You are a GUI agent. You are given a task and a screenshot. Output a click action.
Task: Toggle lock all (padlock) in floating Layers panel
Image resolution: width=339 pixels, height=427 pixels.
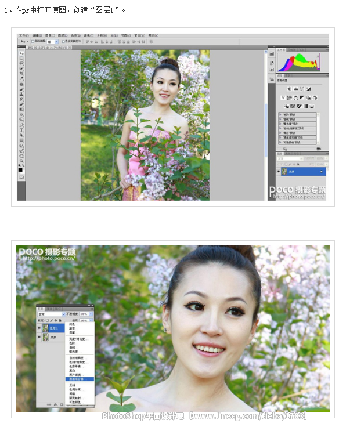(x=60, y=320)
